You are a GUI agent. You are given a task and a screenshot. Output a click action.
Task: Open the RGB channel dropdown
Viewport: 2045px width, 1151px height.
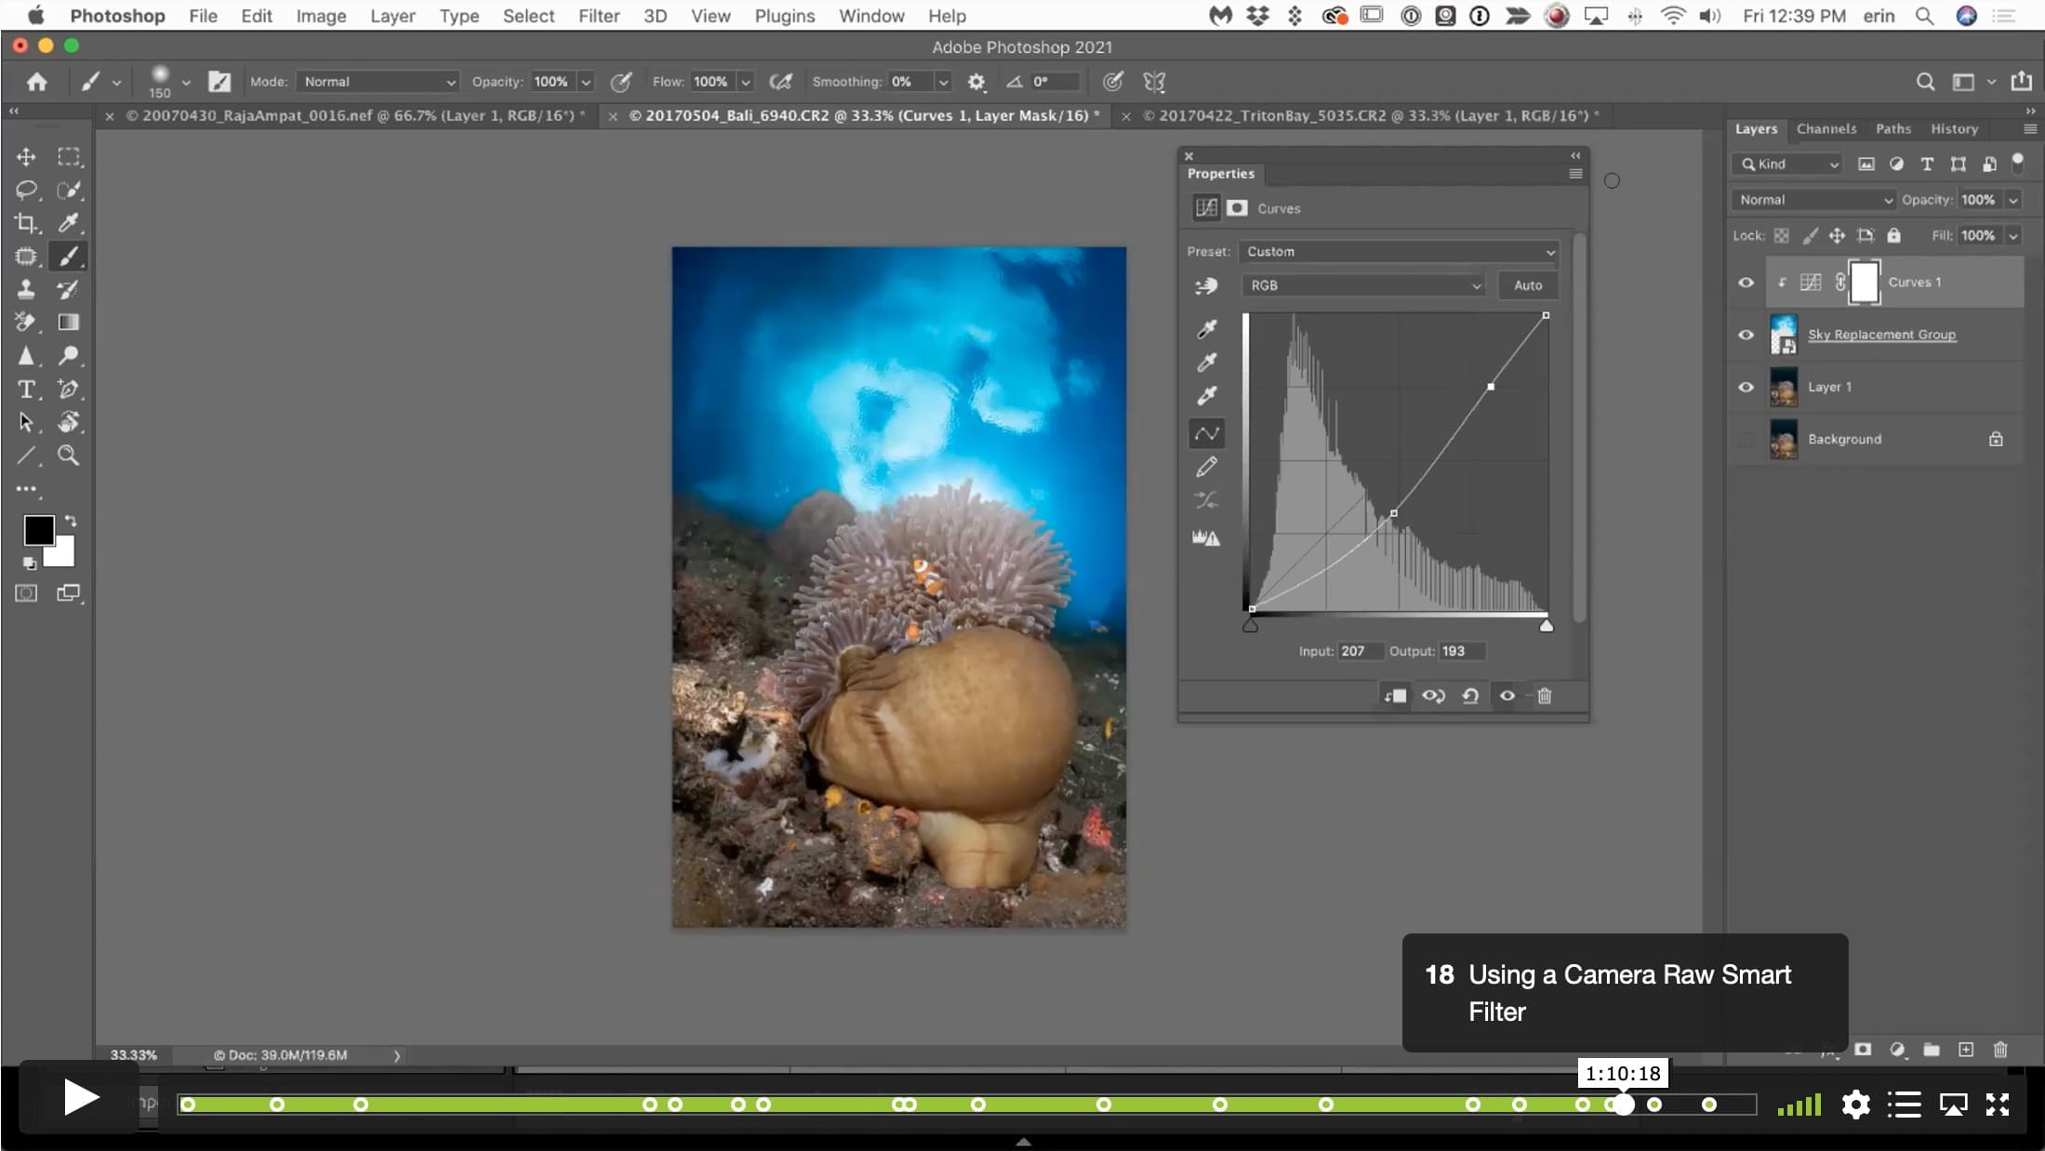coord(1363,285)
